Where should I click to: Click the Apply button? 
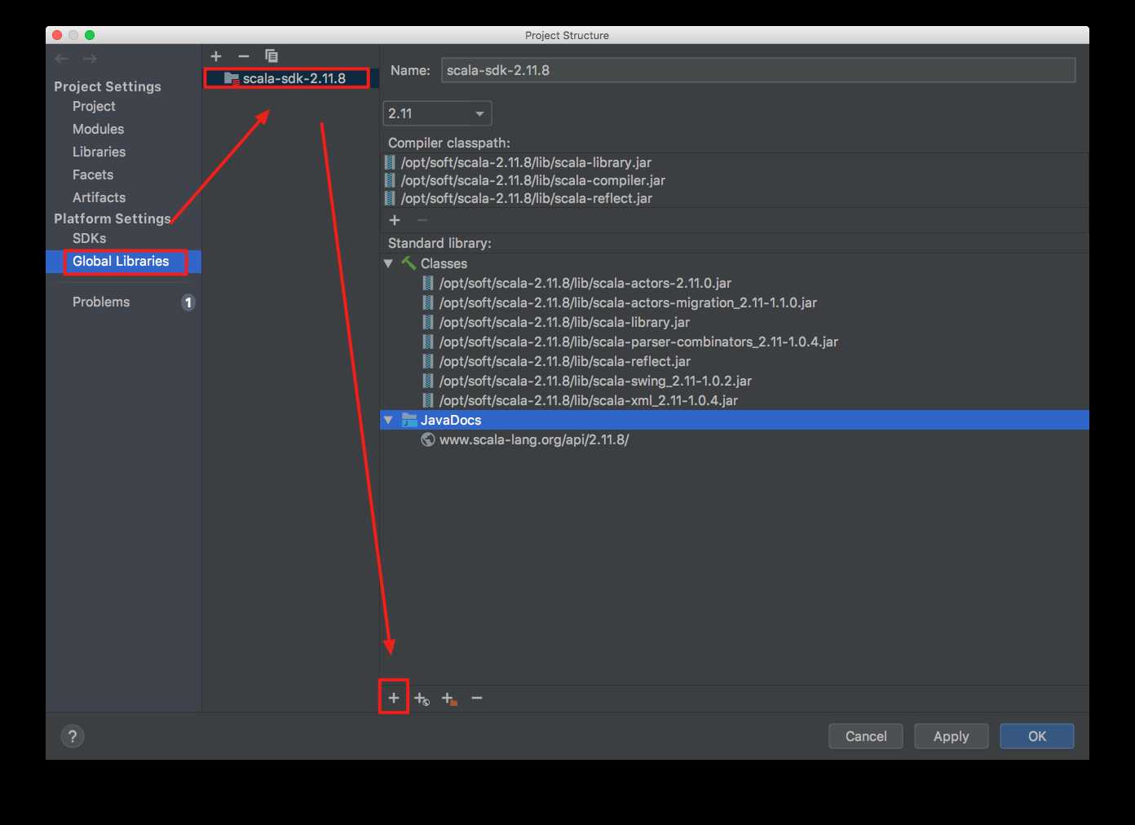click(952, 736)
